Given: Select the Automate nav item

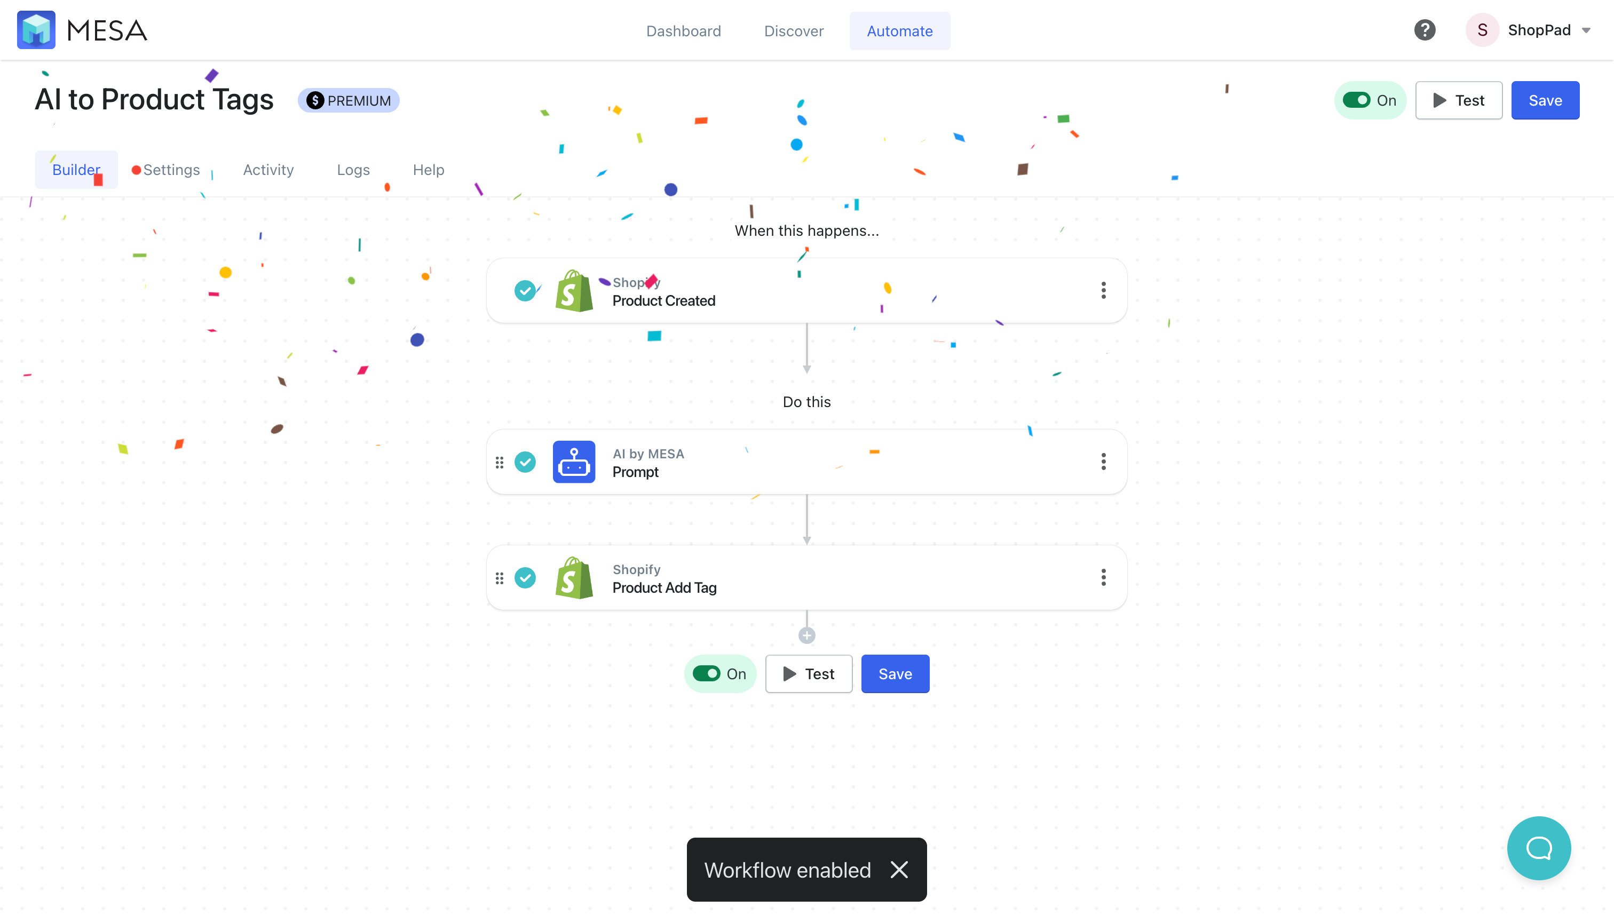Looking at the screenshot, I should click(x=899, y=30).
